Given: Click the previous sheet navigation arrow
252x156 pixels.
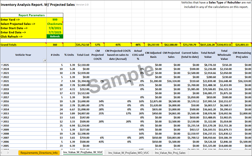Looking at the screenshot, I should [x=2, y=153].
